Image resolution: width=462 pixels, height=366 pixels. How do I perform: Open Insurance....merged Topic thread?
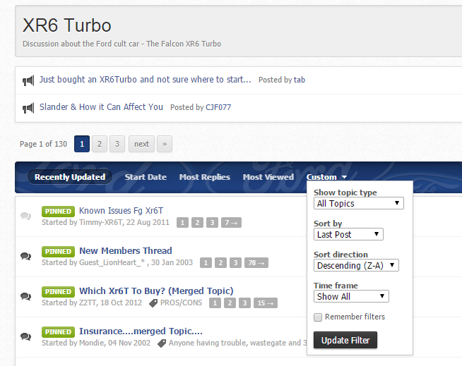point(141,331)
